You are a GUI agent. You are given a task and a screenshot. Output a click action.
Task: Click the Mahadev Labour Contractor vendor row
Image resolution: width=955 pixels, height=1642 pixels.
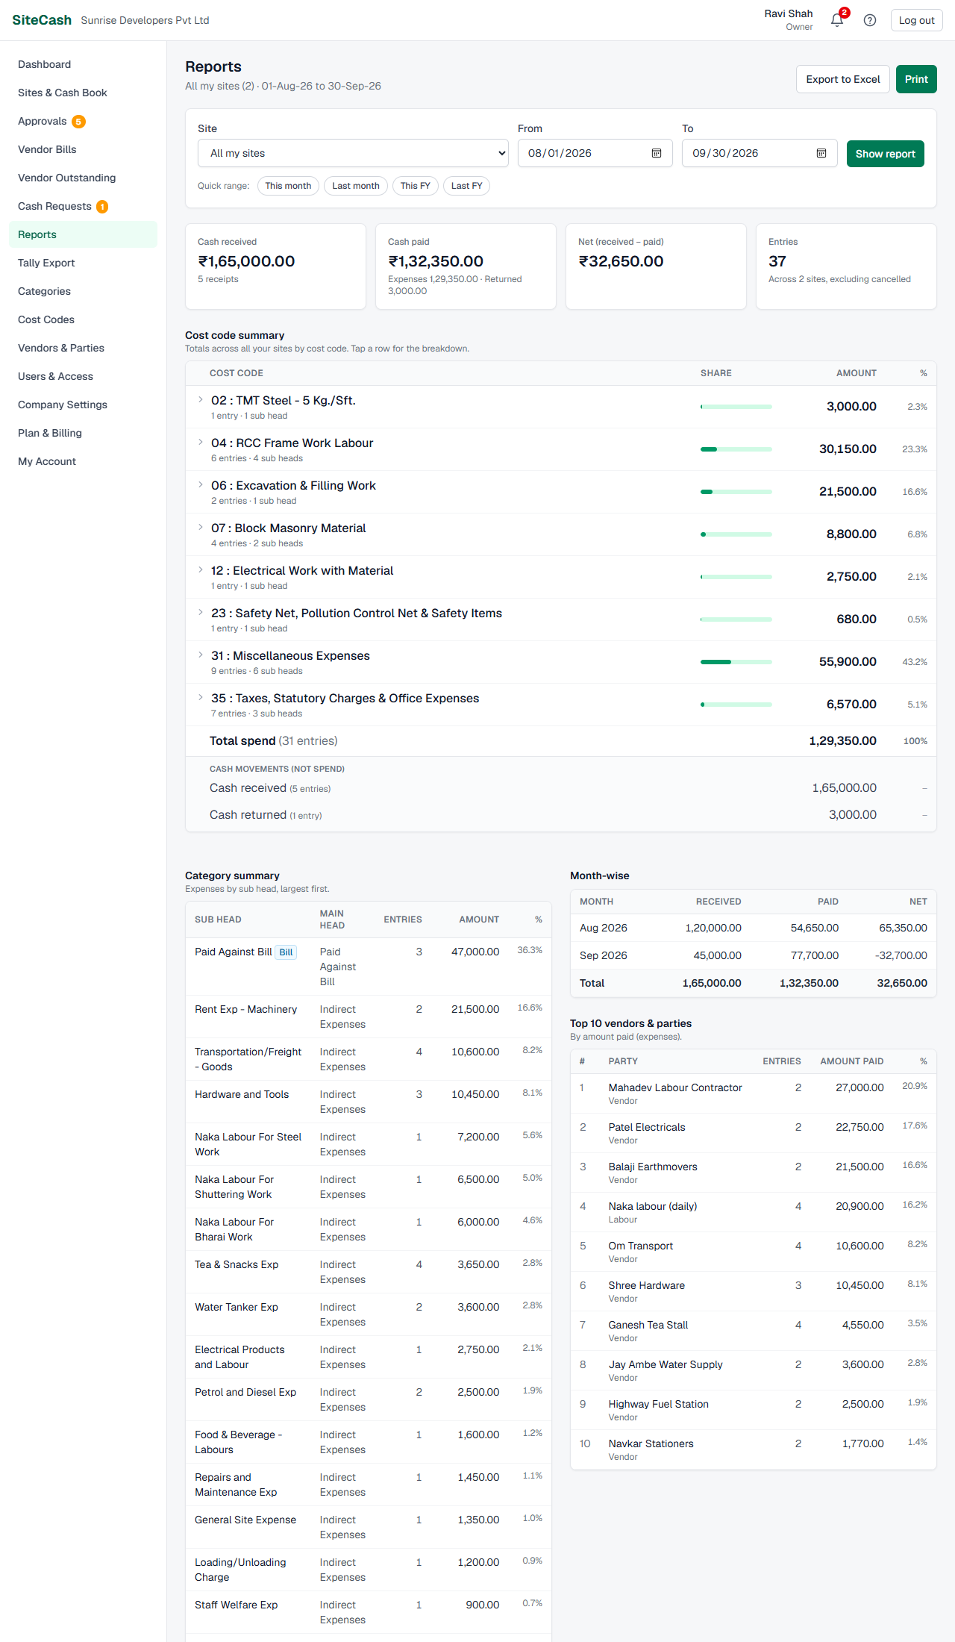(754, 1093)
